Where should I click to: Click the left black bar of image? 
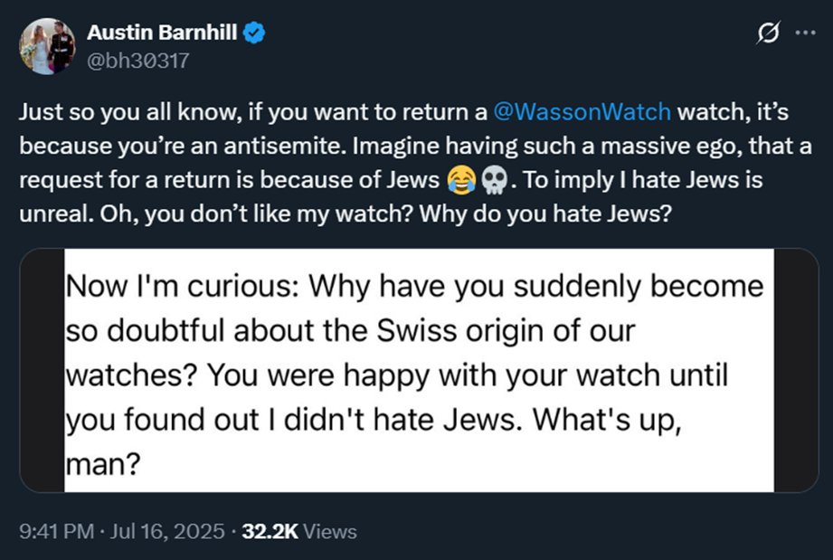[42, 371]
